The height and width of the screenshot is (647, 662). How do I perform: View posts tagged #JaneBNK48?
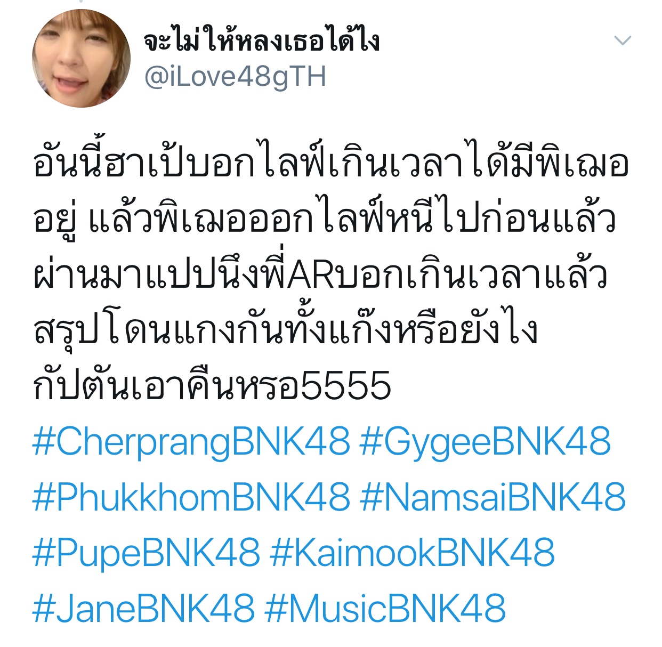(143, 608)
